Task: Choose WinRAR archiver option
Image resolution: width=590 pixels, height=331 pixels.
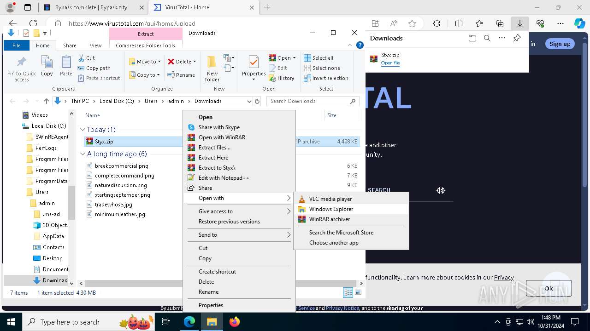Action: 351,219
